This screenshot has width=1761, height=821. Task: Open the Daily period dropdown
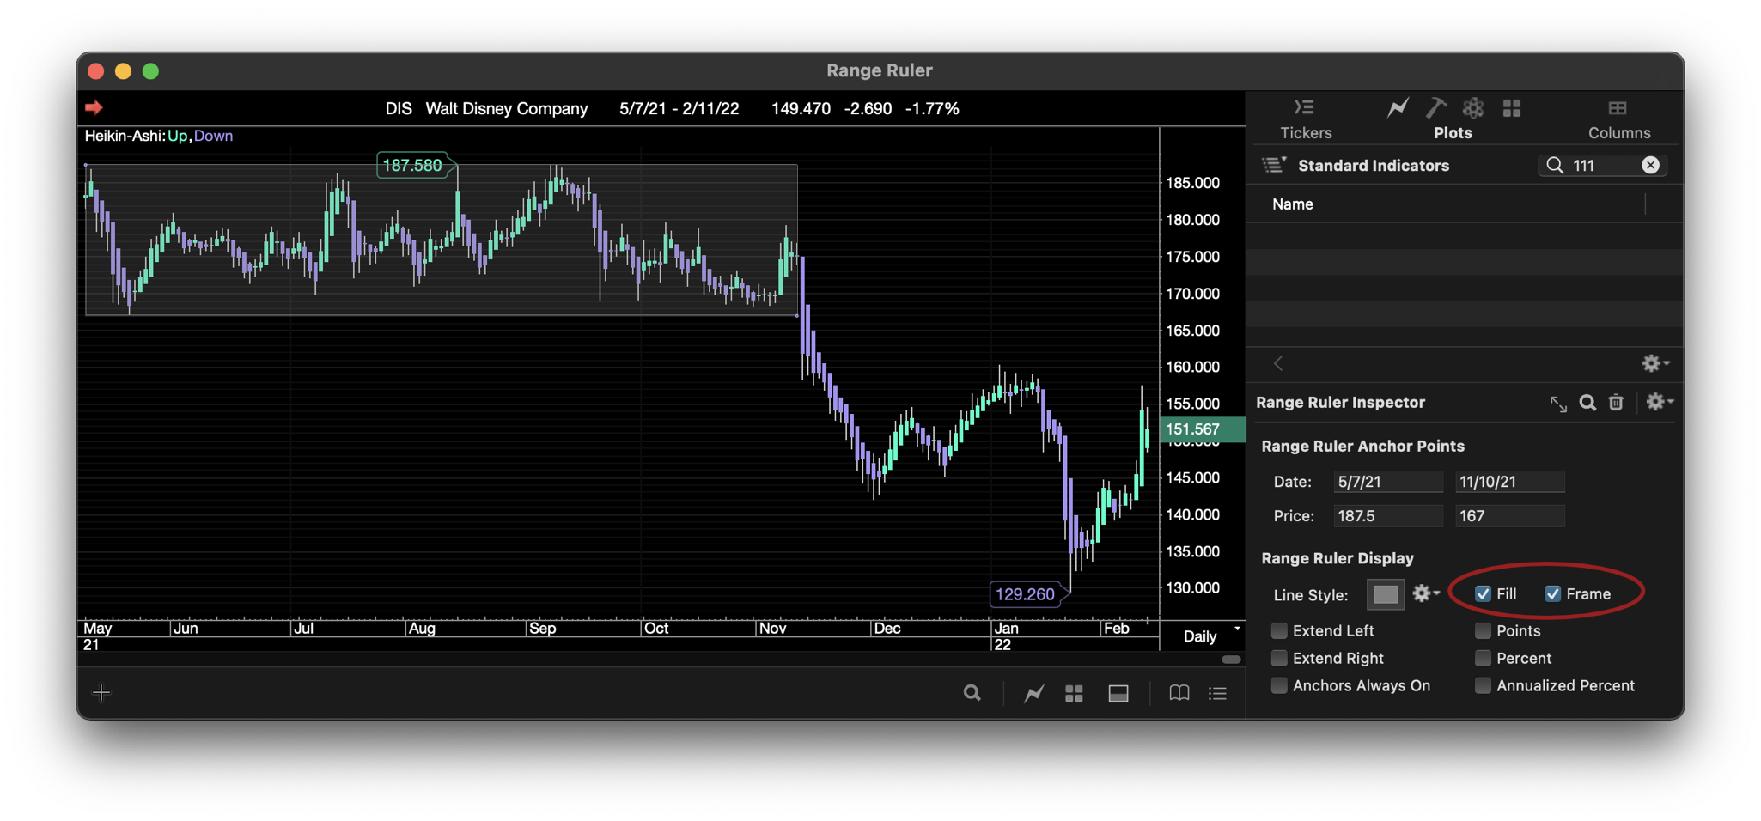[x=1210, y=636]
